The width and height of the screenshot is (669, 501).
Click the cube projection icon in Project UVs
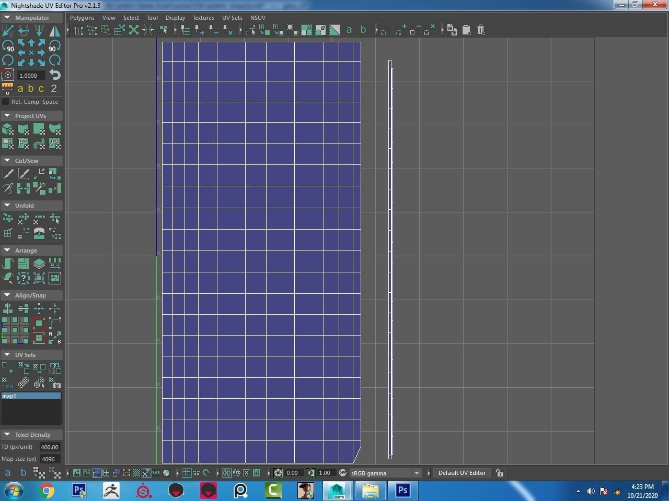tap(8, 129)
